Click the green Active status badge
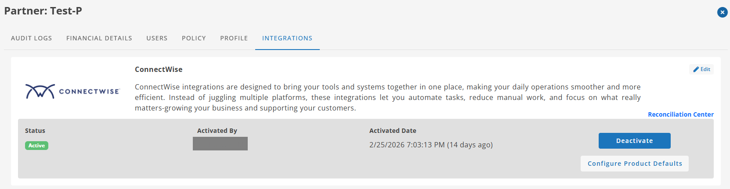 (x=36, y=146)
